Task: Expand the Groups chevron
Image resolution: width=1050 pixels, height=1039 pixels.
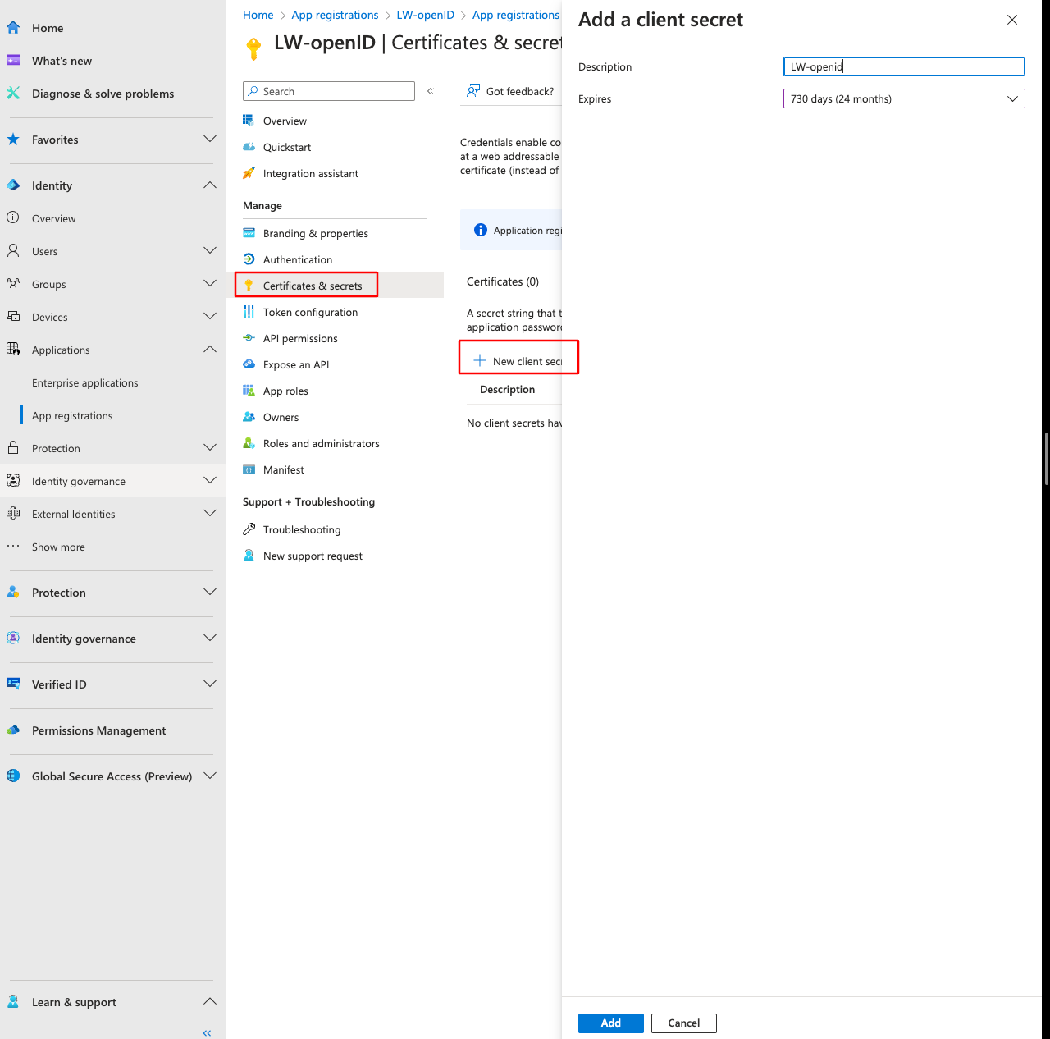Action: pyautogui.click(x=210, y=283)
